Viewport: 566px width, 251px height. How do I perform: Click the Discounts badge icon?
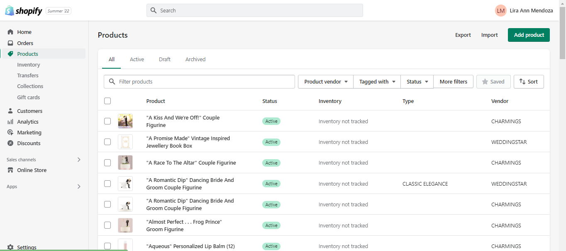[10, 143]
